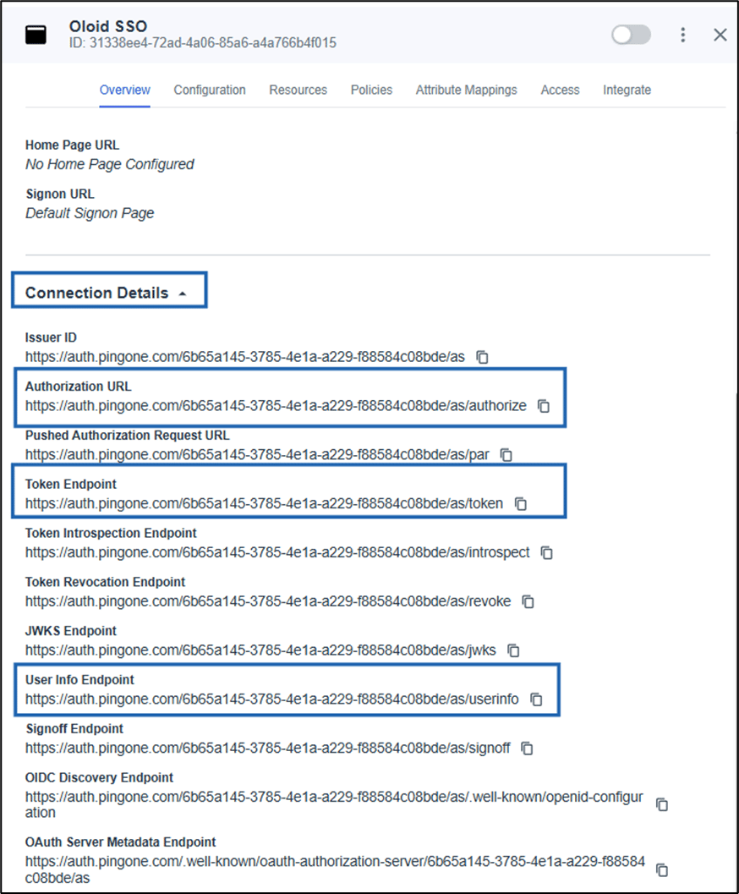Click the Pushed Authorization Request URL value
The width and height of the screenshot is (739, 894).
pos(257,455)
